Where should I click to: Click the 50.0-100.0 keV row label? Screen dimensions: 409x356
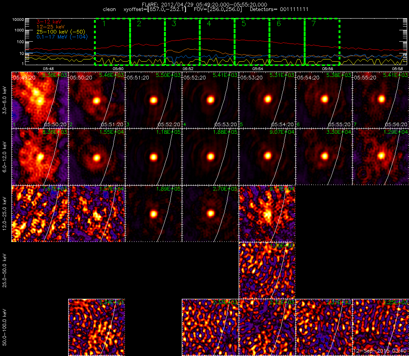point(5,328)
